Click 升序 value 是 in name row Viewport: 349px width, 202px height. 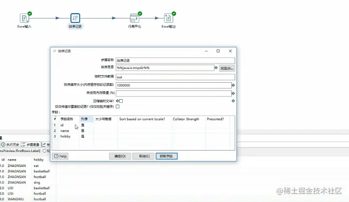pyautogui.click(x=83, y=131)
